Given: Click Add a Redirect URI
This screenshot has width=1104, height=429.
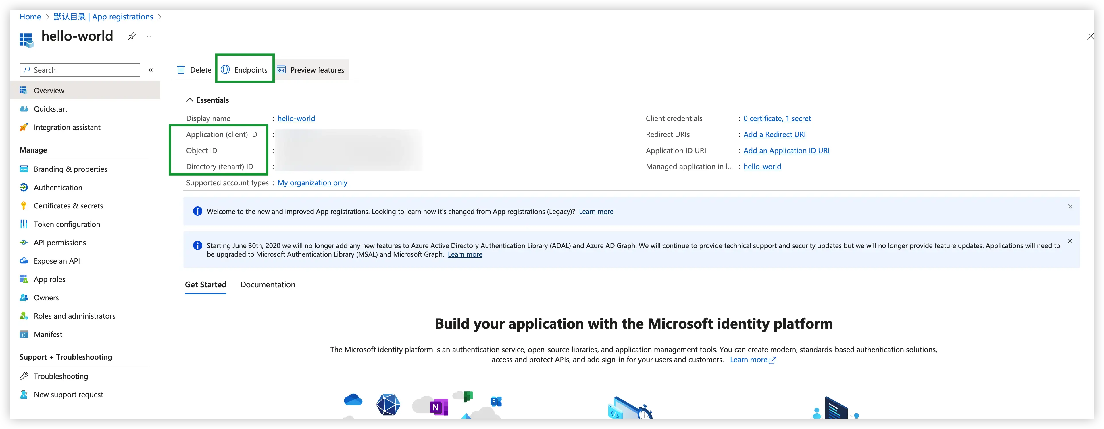Looking at the screenshot, I should click(774, 134).
